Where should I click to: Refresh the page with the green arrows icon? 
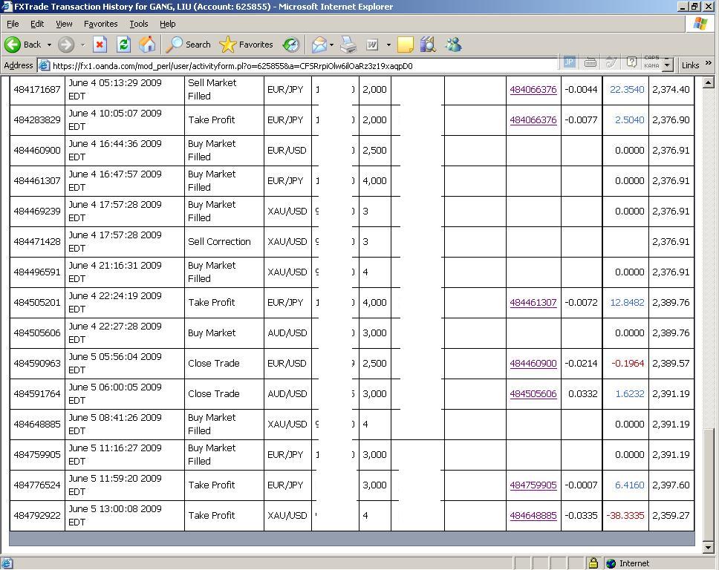pos(123,45)
